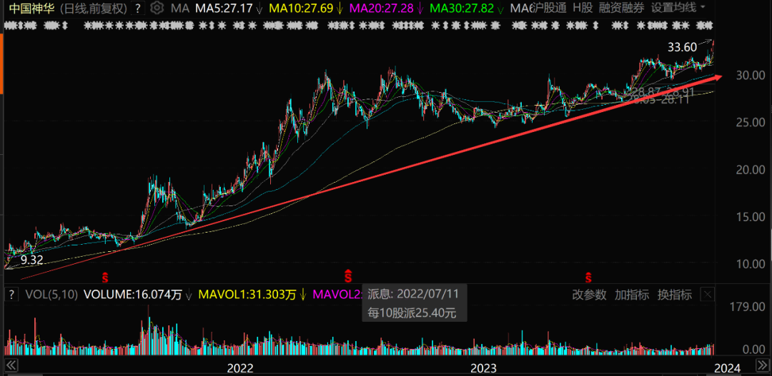Click the MAVOL1:31.303万 value

pos(247,295)
